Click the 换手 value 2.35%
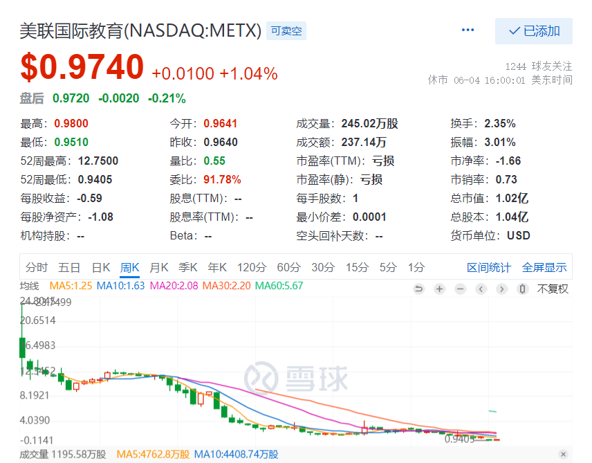This screenshot has width=592, height=463. click(x=500, y=124)
